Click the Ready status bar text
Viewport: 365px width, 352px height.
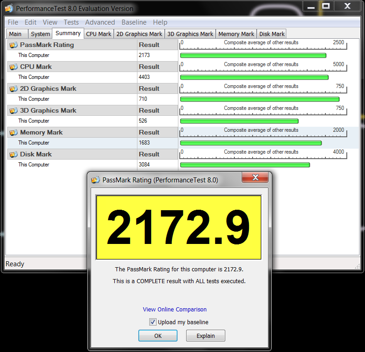coord(15,264)
